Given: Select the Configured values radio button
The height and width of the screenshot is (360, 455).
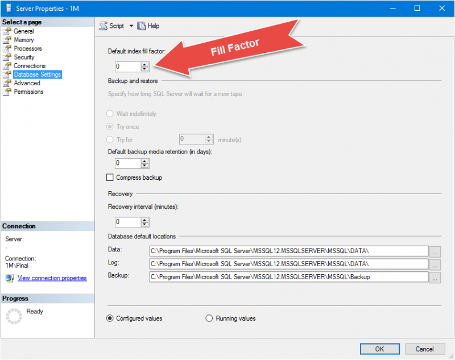Looking at the screenshot, I should (x=110, y=318).
